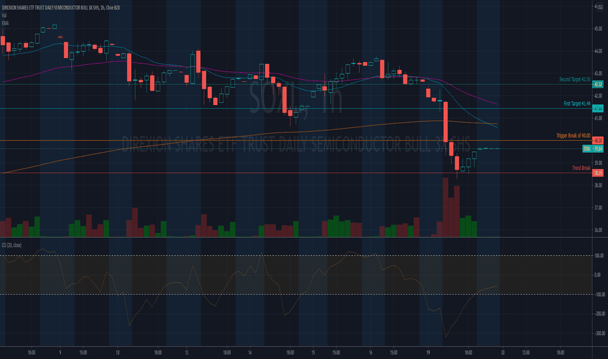
Task: Click the 37.00 price axis label
Action: [x=598, y=208]
